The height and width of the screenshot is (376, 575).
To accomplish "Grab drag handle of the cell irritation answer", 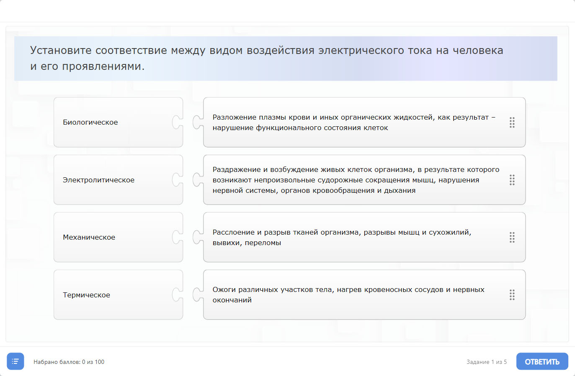I will (512, 180).
